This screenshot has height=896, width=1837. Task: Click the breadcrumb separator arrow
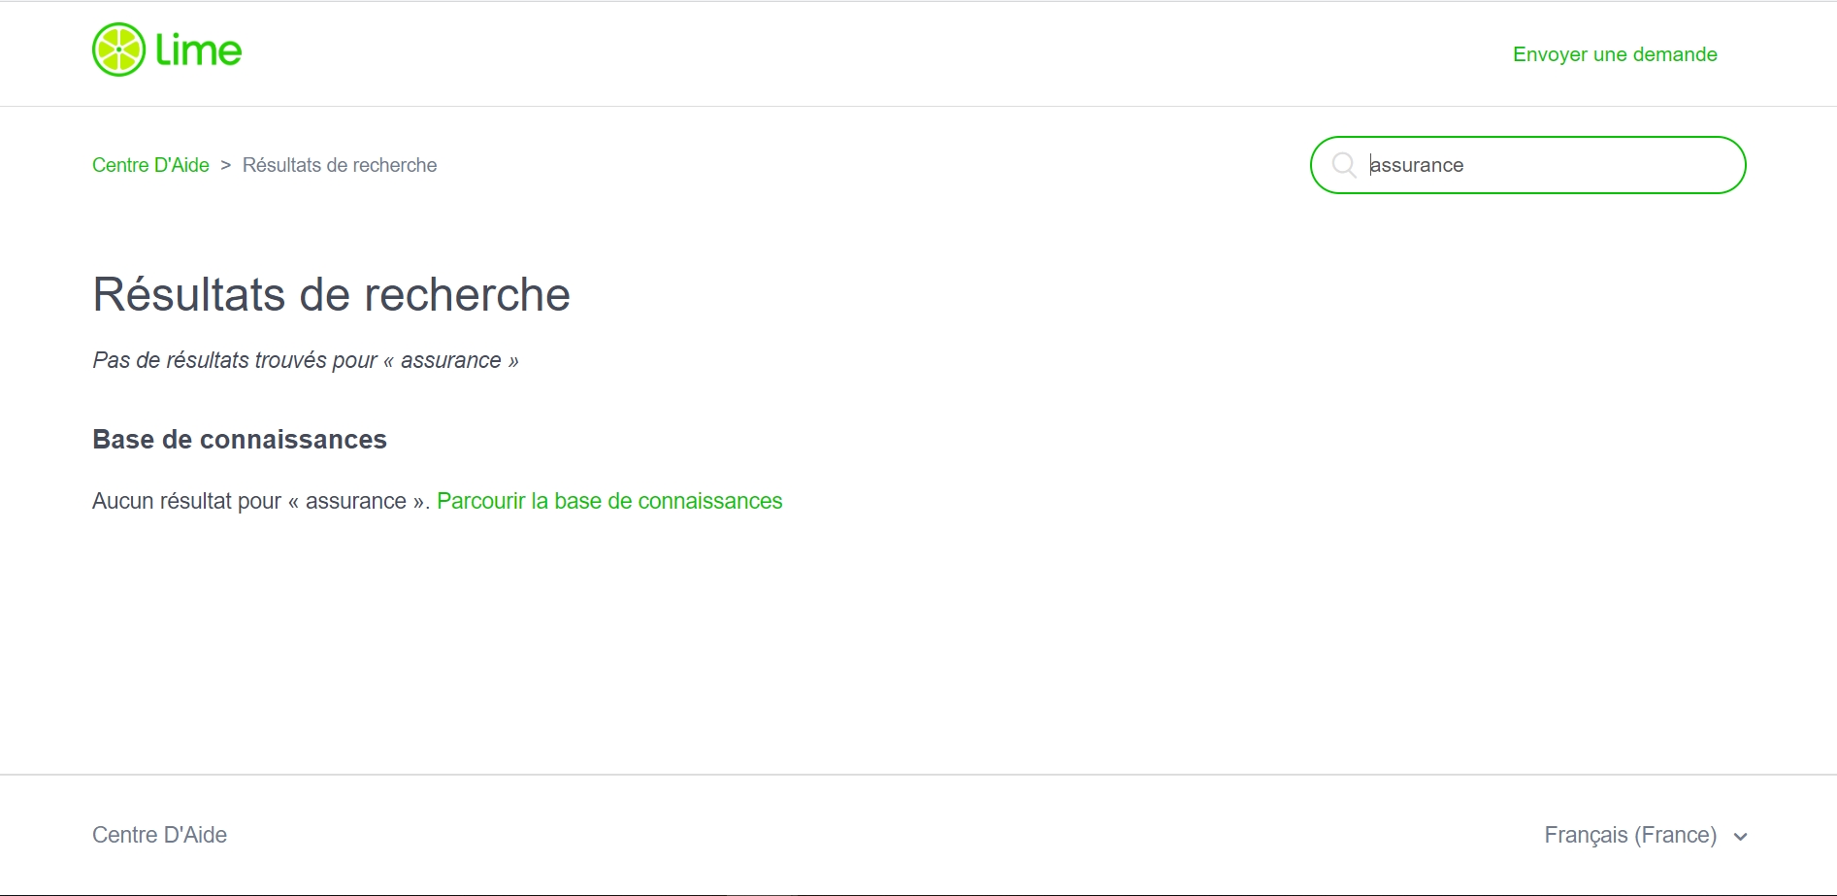point(226,165)
